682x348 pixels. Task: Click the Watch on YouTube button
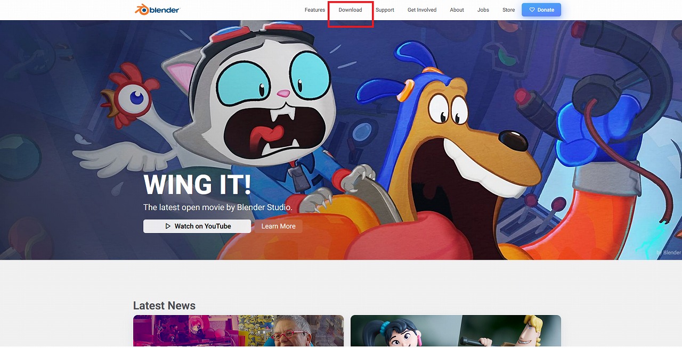(x=197, y=226)
